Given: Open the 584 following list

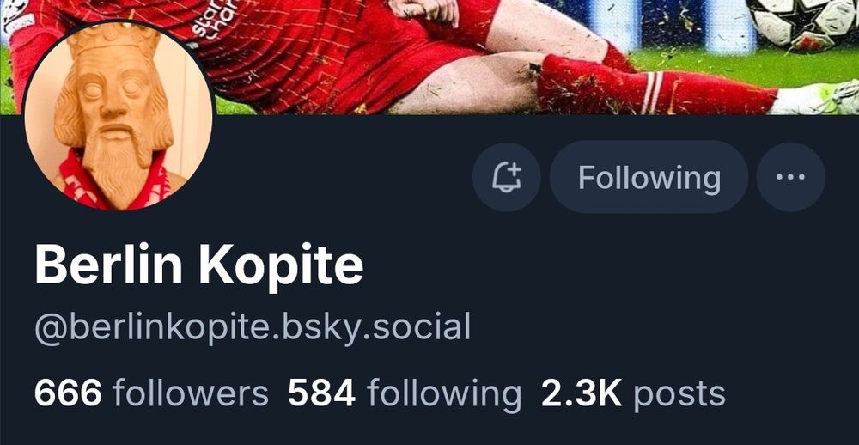Looking at the screenshot, I should pos(405,394).
